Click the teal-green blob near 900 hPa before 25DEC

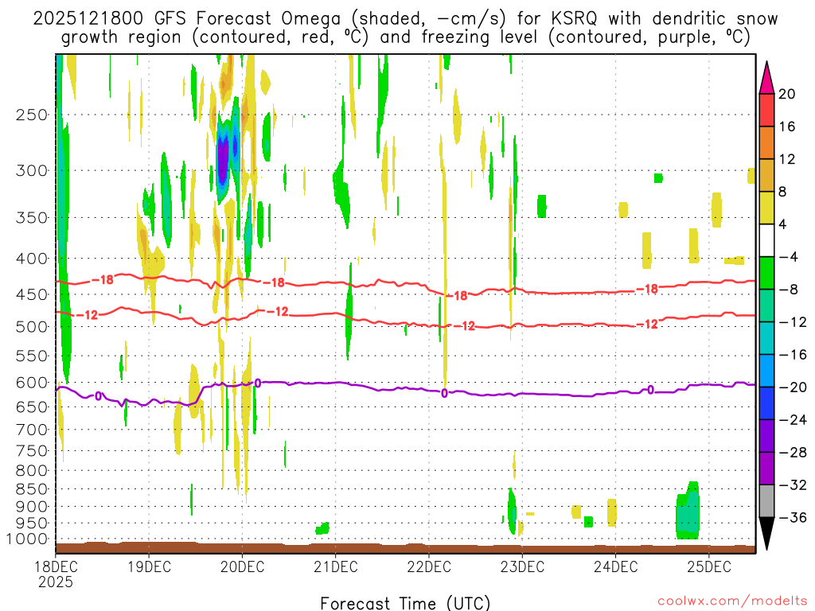[x=688, y=512]
